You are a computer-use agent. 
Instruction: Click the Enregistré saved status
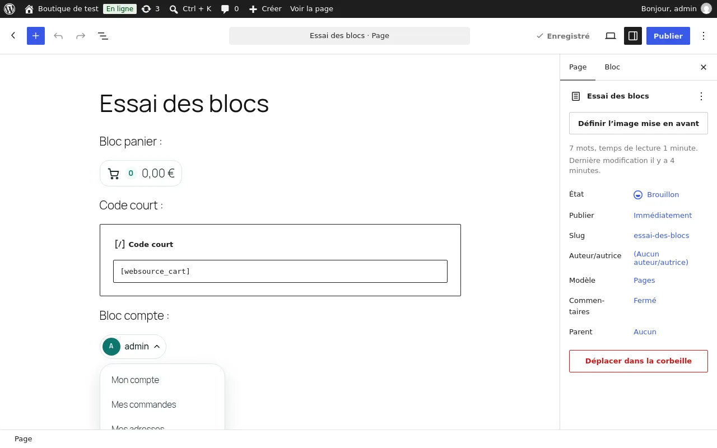563,36
